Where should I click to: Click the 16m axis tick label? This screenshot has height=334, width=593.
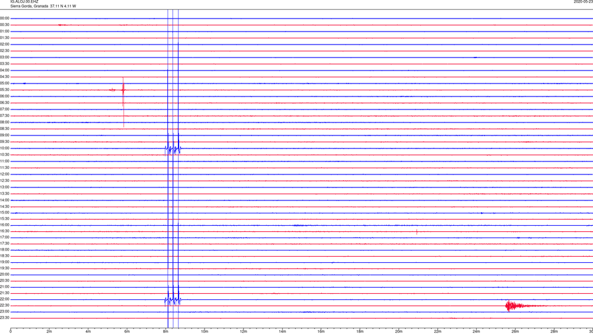click(x=321, y=332)
